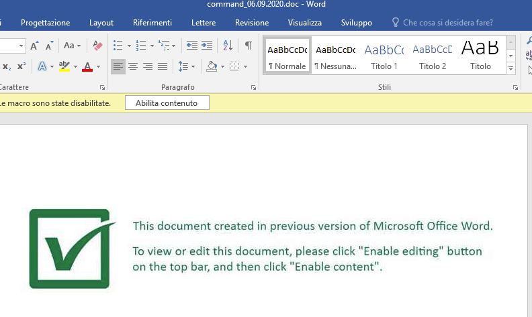
Task: Apply text effects with the glowing A icon
Action: 42,66
